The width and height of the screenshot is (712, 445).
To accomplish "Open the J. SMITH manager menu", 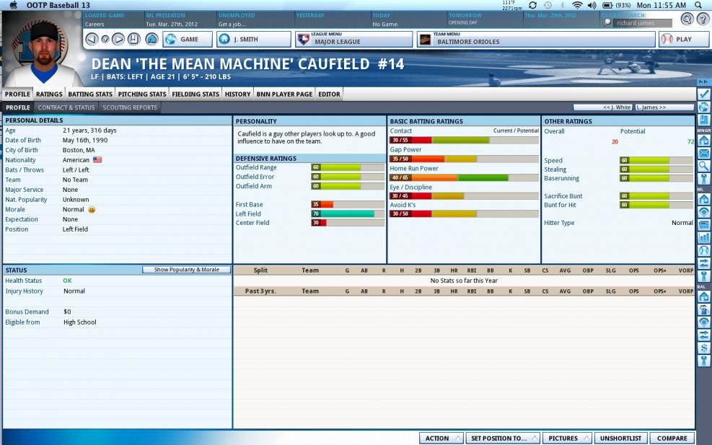I will (253, 40).
